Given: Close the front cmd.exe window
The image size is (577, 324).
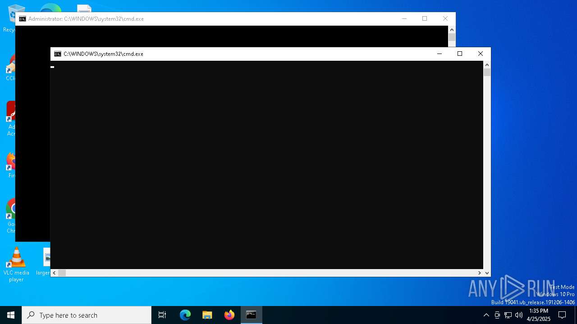Looking at the screenshot, I should tap(481, 54).
